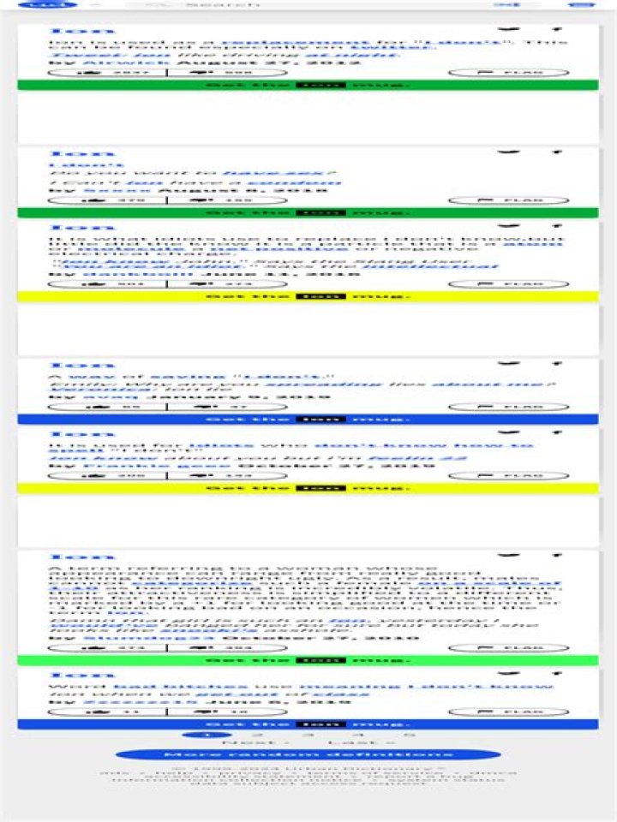Share the October 27, 2010 definition on Facebook
617x822 pixels.
click(x=557, y=555)
